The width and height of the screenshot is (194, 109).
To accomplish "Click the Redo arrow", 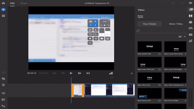I will (182, 3).
